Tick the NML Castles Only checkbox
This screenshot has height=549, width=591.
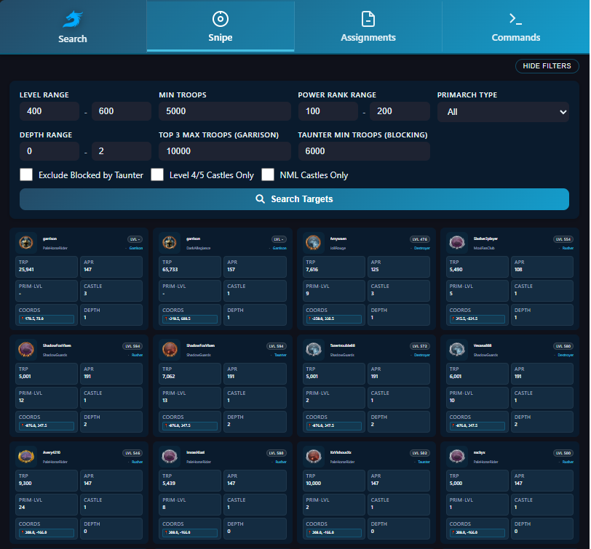tap(268, 175)
